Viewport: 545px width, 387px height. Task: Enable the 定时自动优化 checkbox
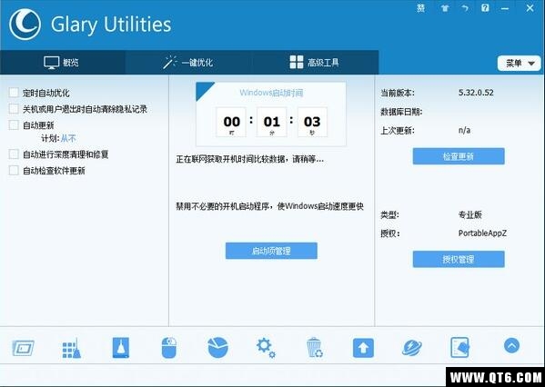click(x=14, y=93)
